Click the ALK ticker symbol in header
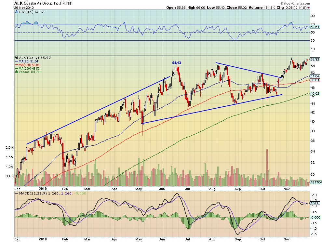This screenshot has width=322, height=242. click(19, 3)
